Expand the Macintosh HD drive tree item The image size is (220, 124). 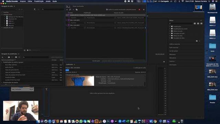4,19
